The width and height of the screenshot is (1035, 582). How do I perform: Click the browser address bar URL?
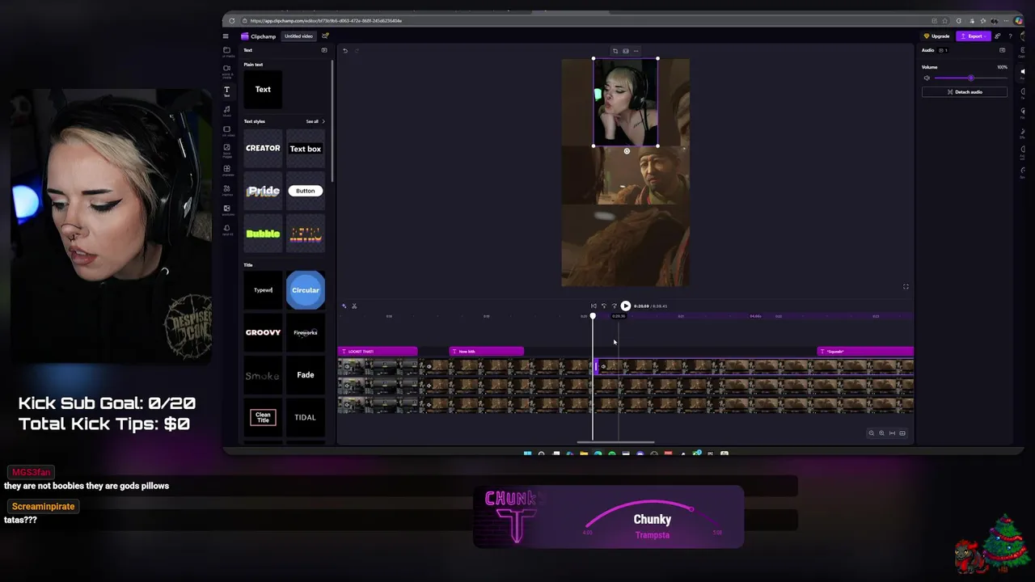(326, 21)
